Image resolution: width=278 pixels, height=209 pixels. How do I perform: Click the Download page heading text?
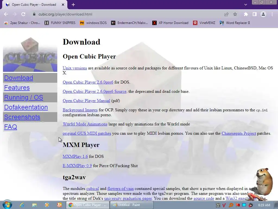[81, 42]
